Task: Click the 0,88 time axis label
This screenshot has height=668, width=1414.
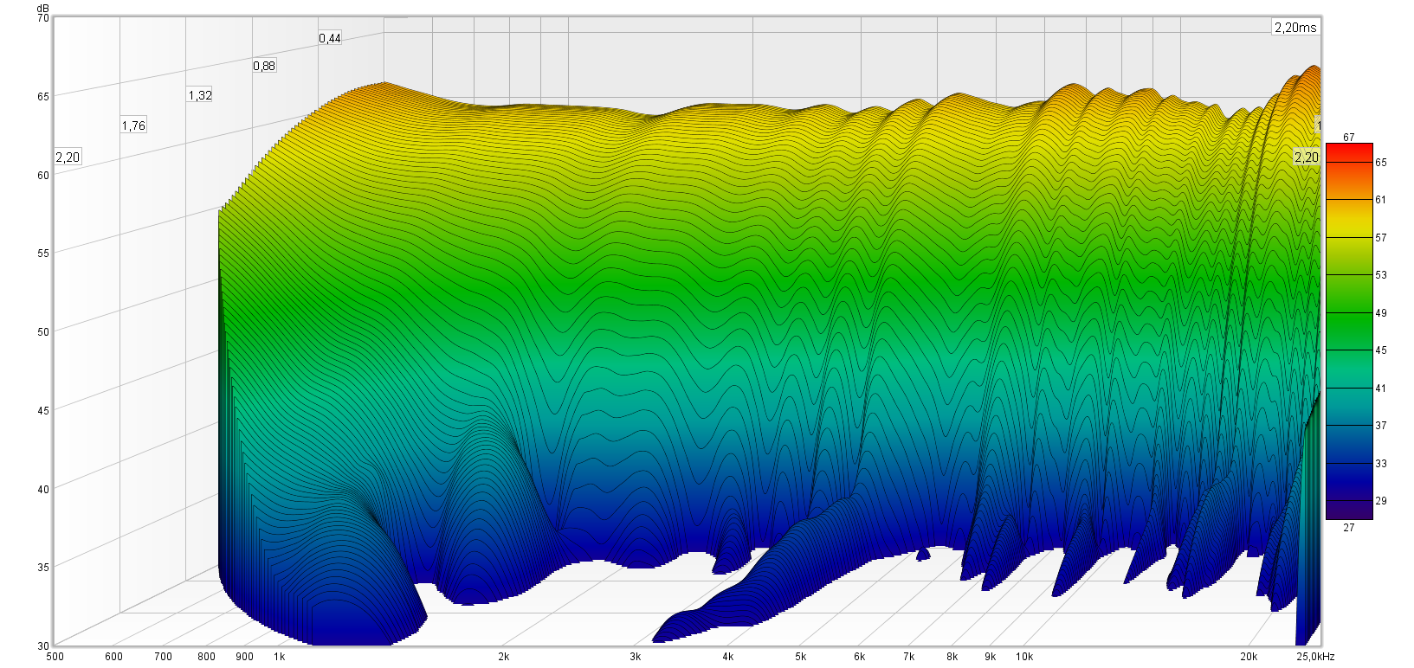Action: (x=264, y=66)
